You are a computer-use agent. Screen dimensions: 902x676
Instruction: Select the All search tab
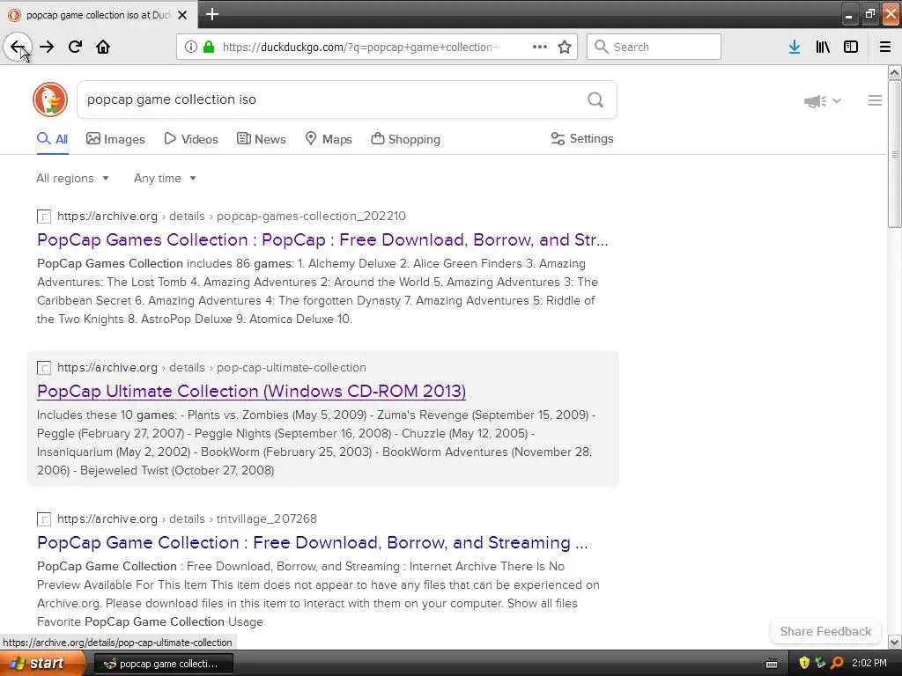click(52, 139)
